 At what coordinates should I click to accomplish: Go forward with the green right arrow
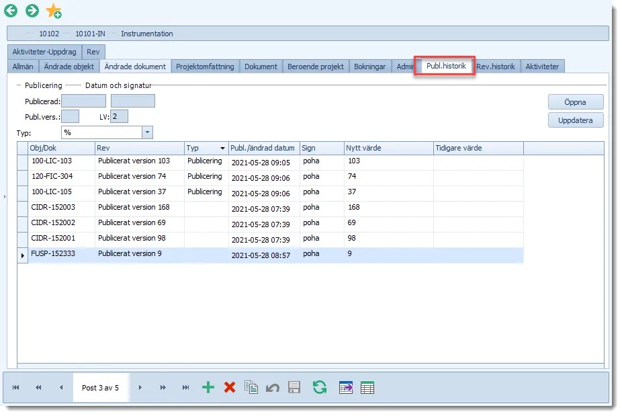click(x=32, y=11)
